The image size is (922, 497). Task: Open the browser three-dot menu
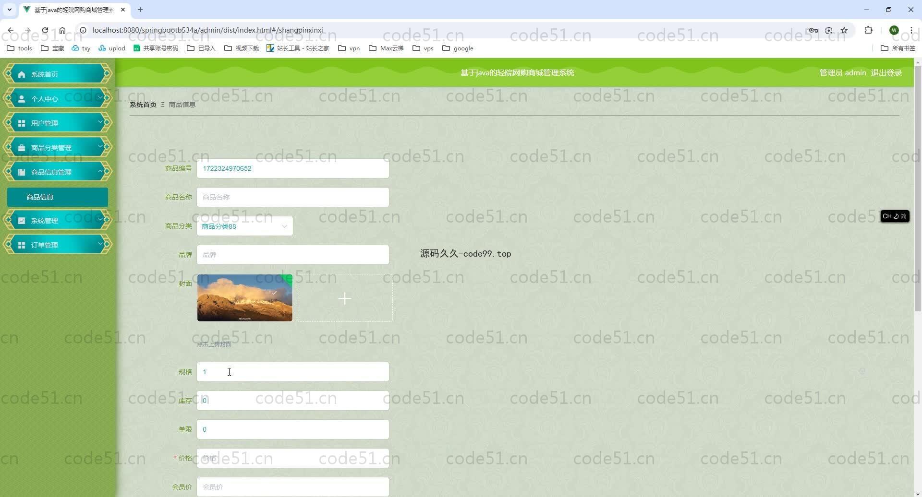click(911, 30)
